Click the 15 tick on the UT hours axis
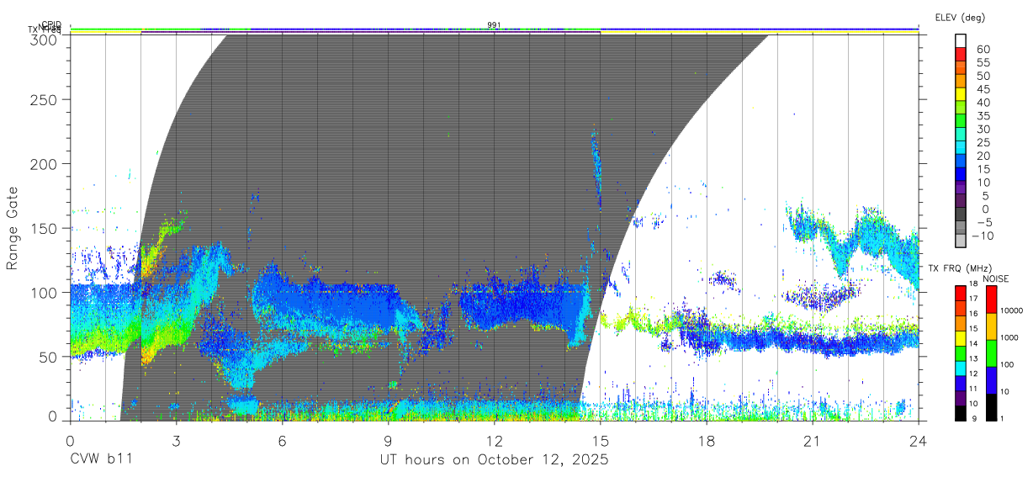 pos(601,440)
